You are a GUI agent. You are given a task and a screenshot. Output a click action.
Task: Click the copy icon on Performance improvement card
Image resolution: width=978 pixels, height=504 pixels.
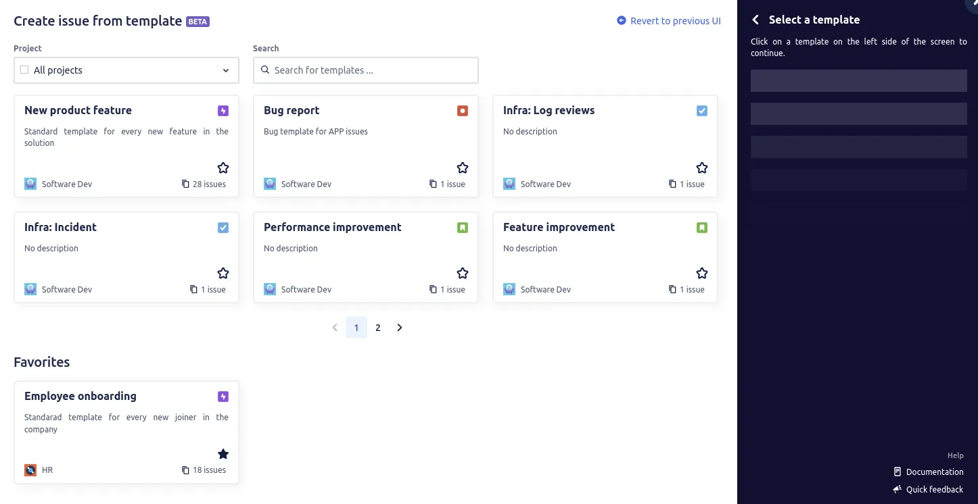(433, 289)
